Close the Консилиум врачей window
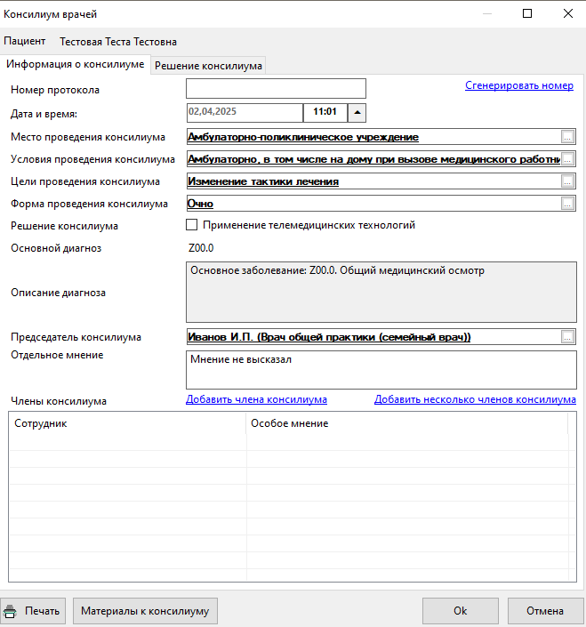This screenshot has width=586, height=627. [x=568, y=13]
